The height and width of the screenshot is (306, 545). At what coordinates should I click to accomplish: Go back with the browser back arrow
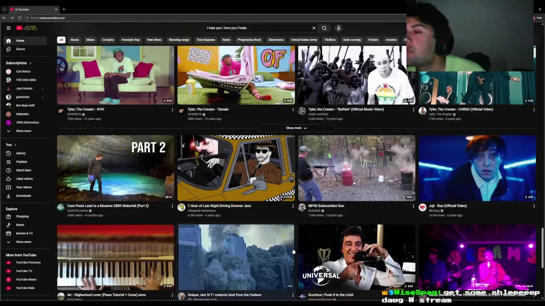click(x=4, y=18)
